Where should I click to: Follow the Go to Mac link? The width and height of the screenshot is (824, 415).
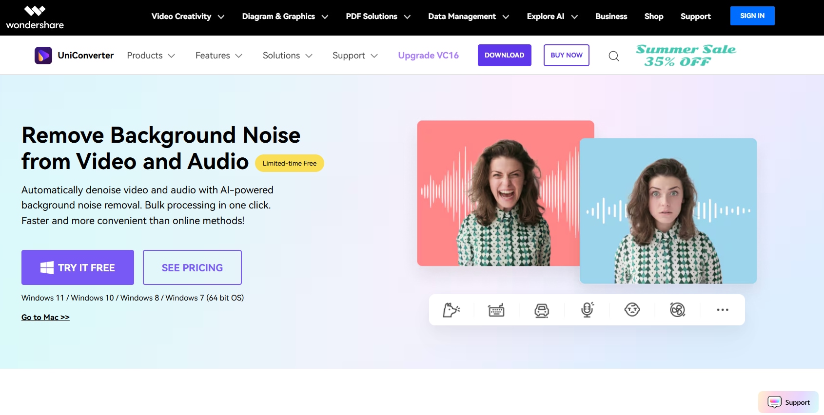click(45, 317)
